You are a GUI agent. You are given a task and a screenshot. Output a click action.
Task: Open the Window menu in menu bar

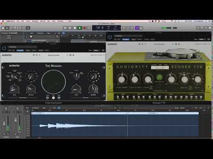[60, 21]
